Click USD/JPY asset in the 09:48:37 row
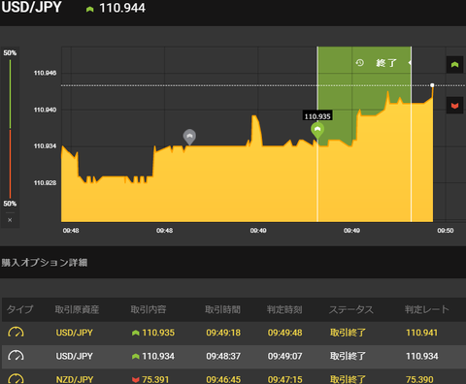 point(75,356)
